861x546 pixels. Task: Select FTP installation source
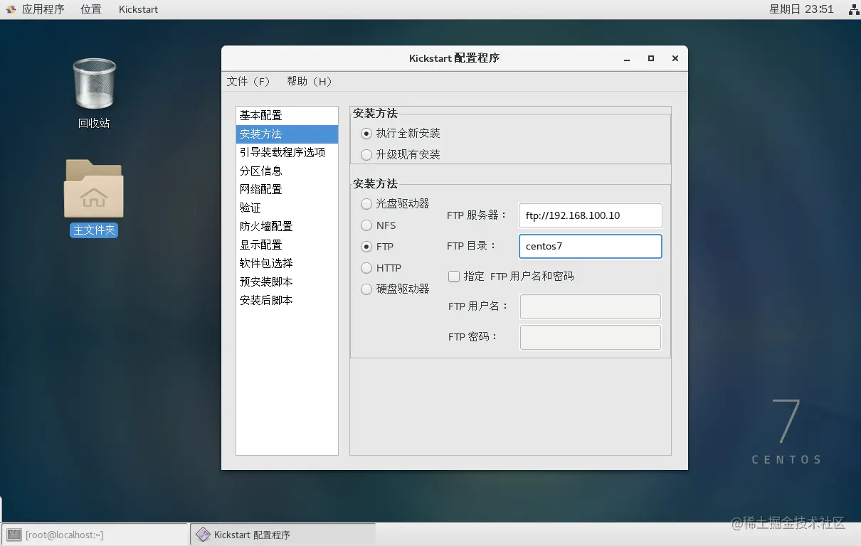tap(366, 247)
